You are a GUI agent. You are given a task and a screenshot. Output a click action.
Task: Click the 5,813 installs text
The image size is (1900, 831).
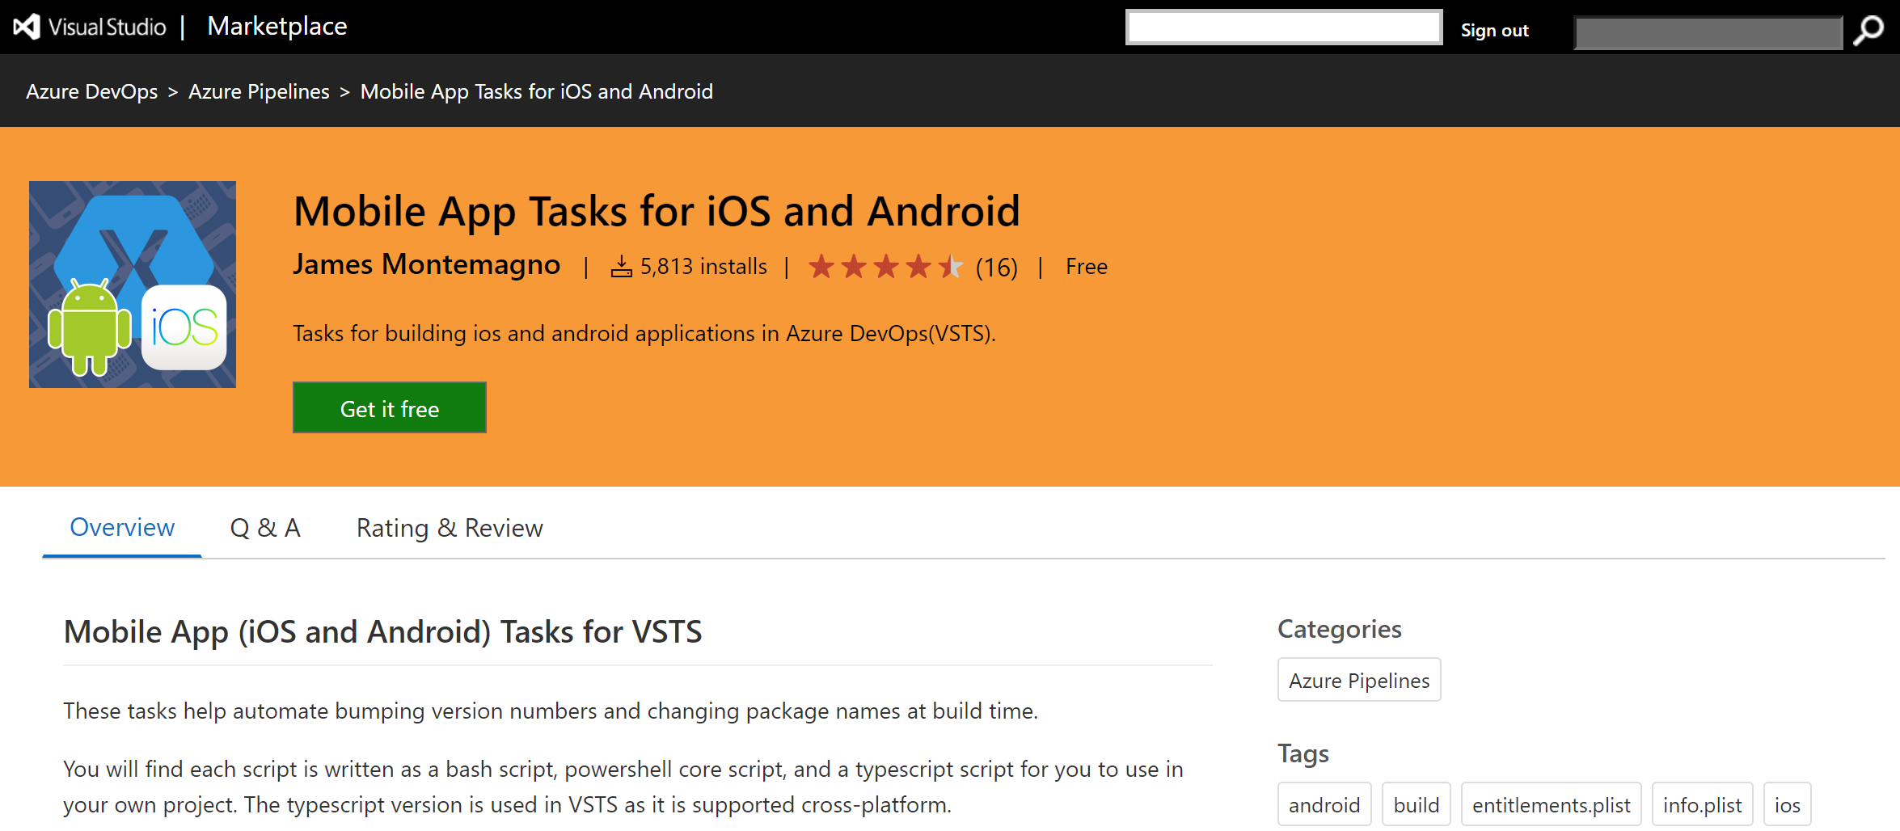coord(703,266)
